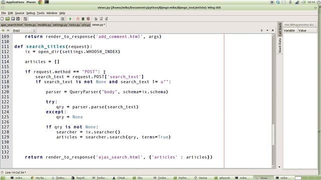
Task: Open the Edit menu
Action: click(11, 13)
